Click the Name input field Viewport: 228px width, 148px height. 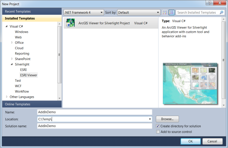coord(95,112)
